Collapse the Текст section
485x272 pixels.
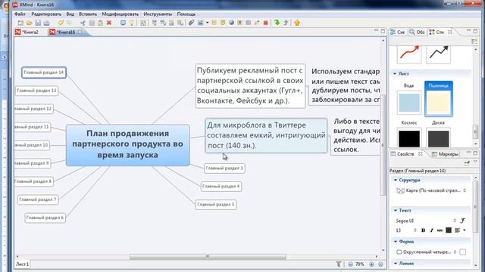pos(396,210)
